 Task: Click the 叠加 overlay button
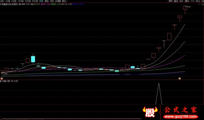pyautogui.click(x=176, y=1)
